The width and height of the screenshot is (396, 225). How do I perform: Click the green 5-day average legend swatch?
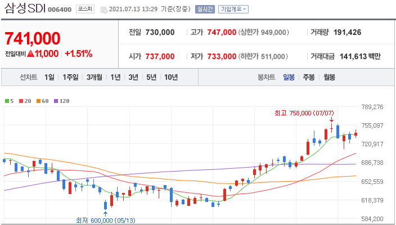click(7, 101)
